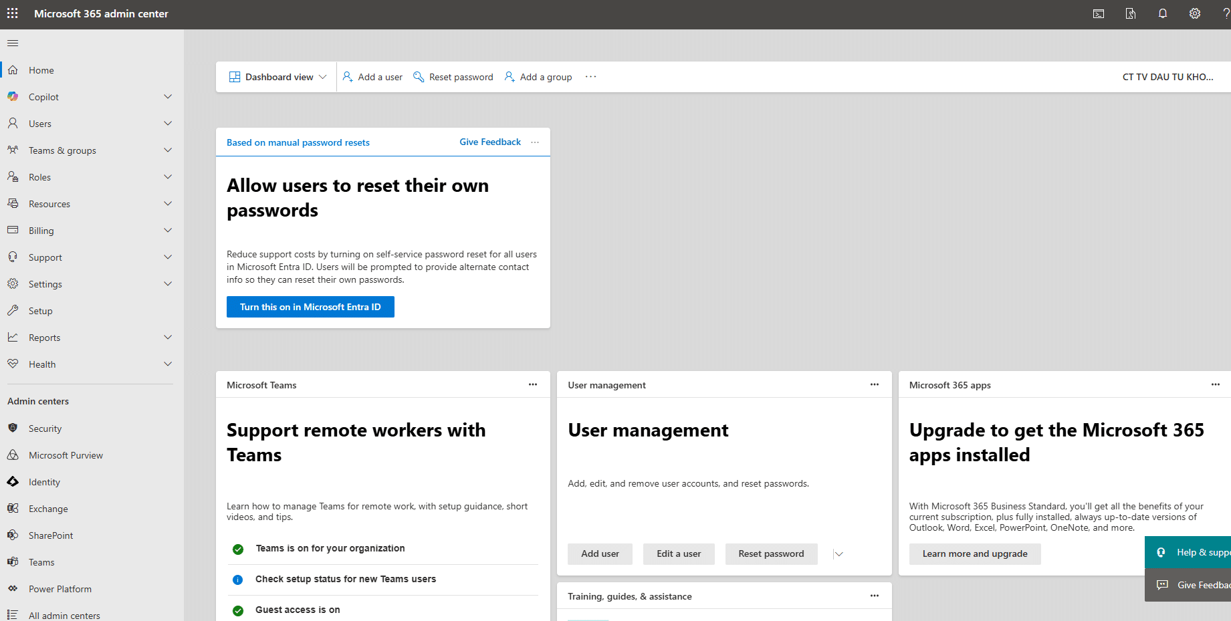
Task: Click the Users person icon in sidebar
Action: (x=13, y=124)
